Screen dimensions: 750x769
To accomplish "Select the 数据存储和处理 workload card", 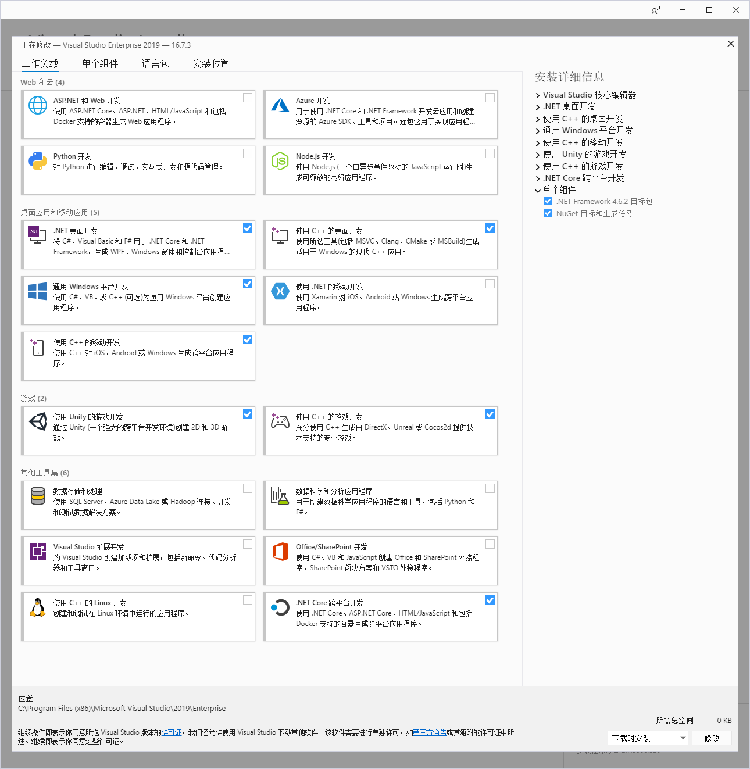I will (x=138, y=505).
